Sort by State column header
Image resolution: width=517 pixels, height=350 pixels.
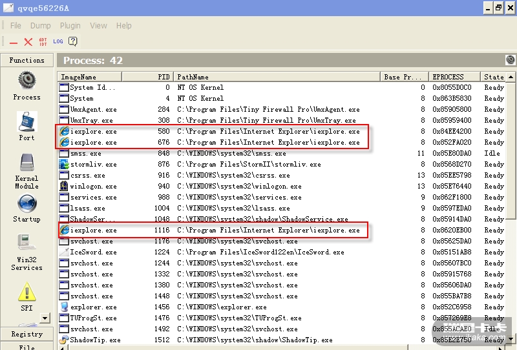coord(493,77)
